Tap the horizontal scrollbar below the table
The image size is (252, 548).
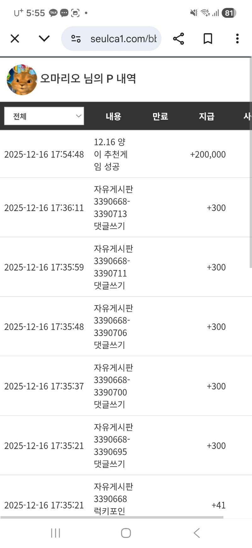[112, 517]
